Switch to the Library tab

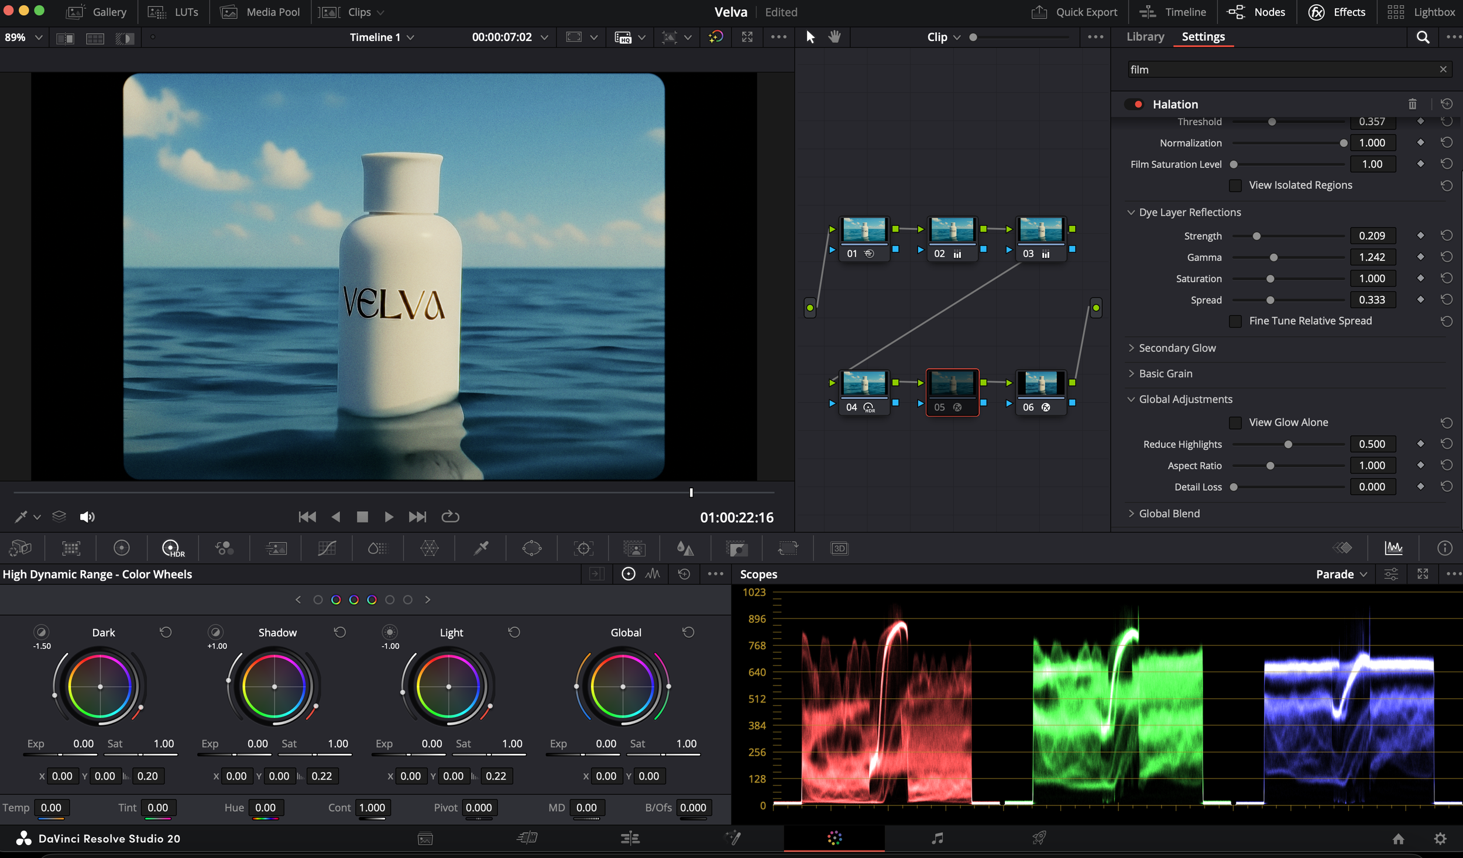(1145, 37)
